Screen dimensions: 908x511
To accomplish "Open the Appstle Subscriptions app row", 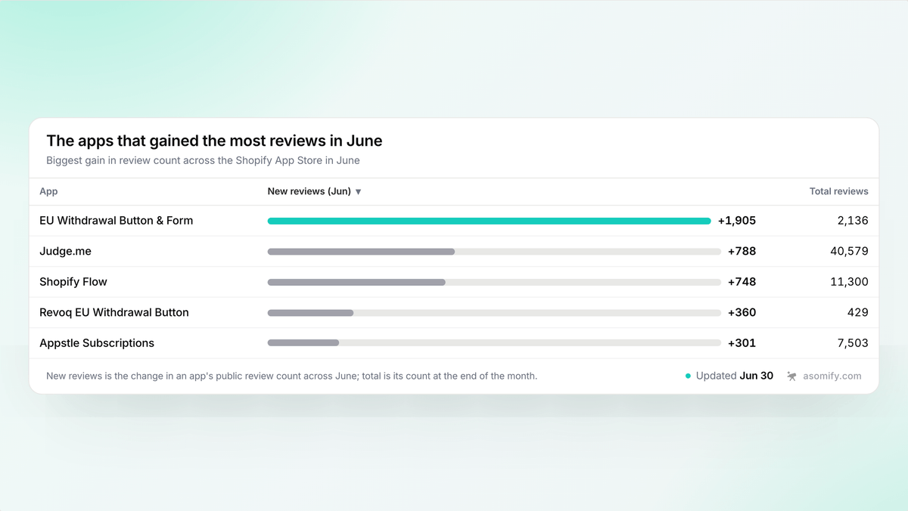I will [454, 343].
